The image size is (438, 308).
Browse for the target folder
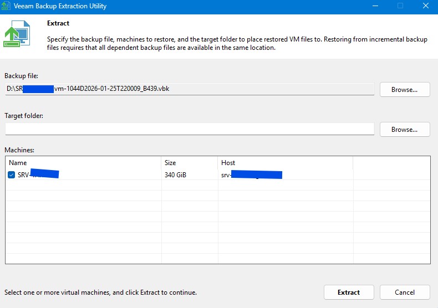click(405, 129)
